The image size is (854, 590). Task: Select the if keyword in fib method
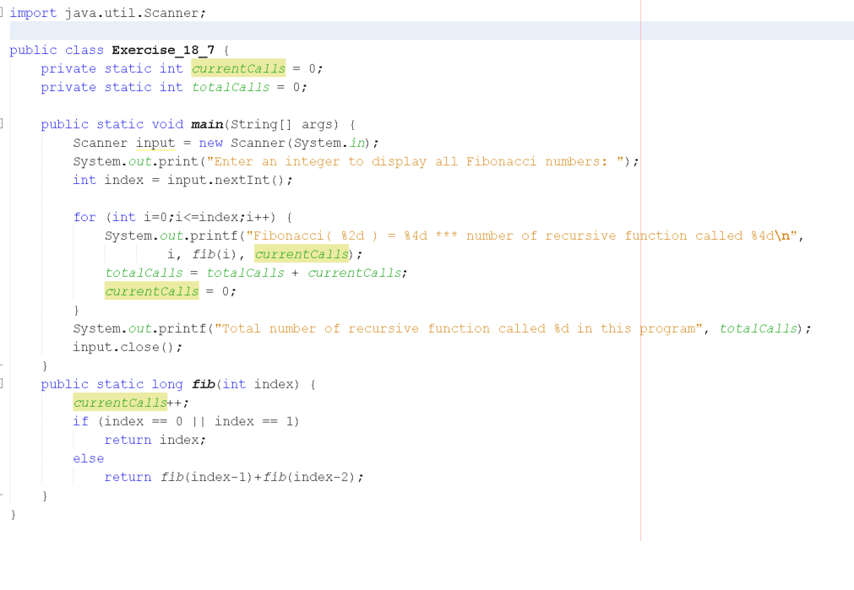pos(79,421)
